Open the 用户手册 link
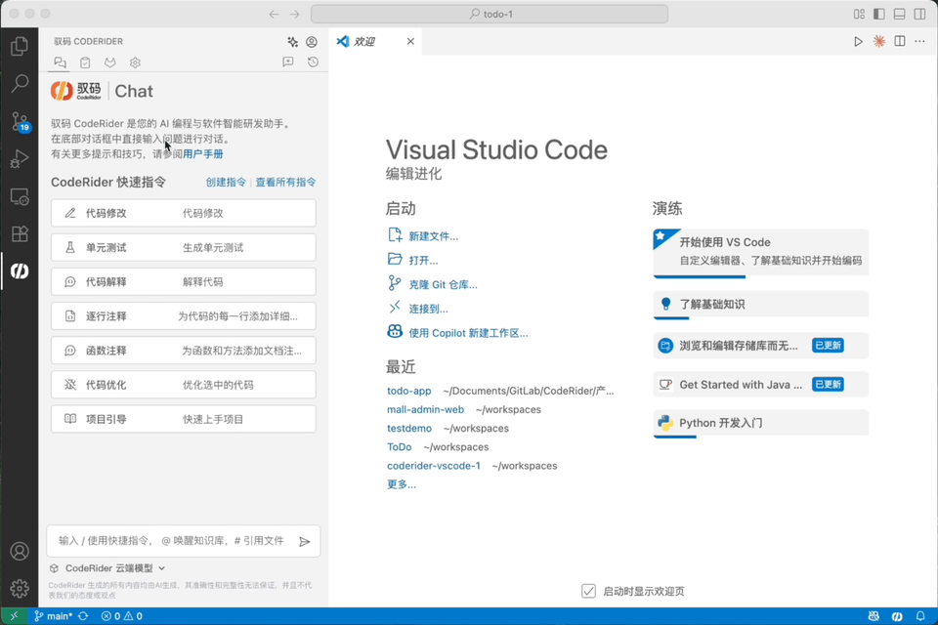The image size is (938, 625). (202, 153)
